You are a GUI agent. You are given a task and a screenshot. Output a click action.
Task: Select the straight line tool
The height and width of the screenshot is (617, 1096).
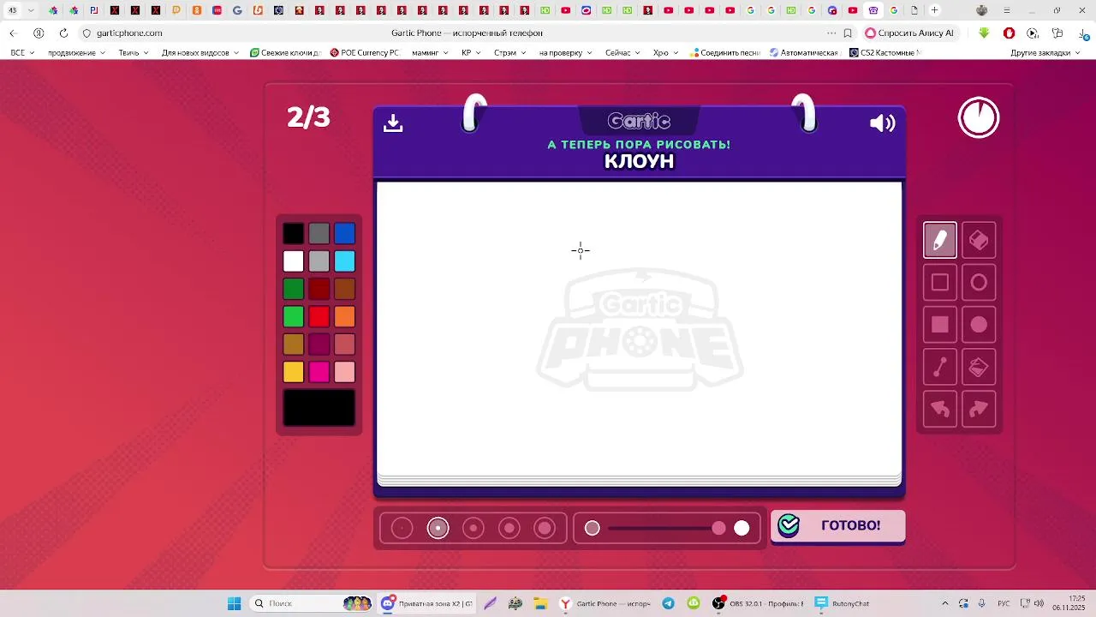click(x=939, y=367)
